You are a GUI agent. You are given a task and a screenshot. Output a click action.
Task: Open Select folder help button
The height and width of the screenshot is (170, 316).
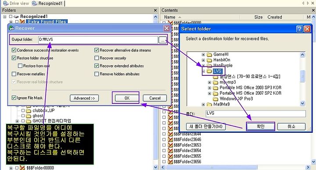coord(299,29)
